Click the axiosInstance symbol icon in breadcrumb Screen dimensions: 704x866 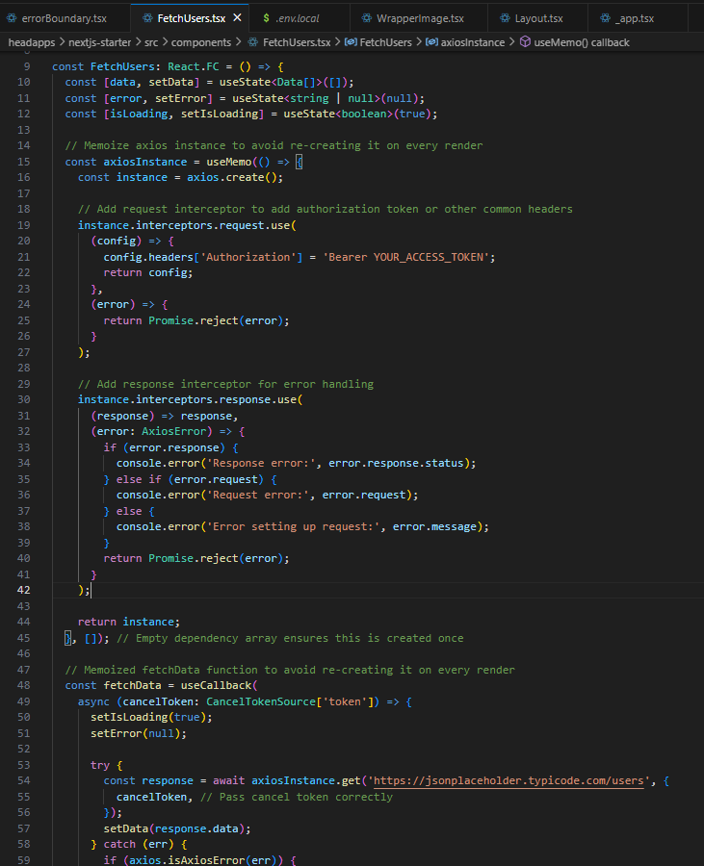[x=431, y=42]
